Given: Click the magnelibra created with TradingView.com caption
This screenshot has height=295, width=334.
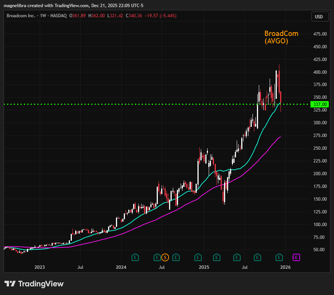Looking at the screenshot, I should coord(73,6).
